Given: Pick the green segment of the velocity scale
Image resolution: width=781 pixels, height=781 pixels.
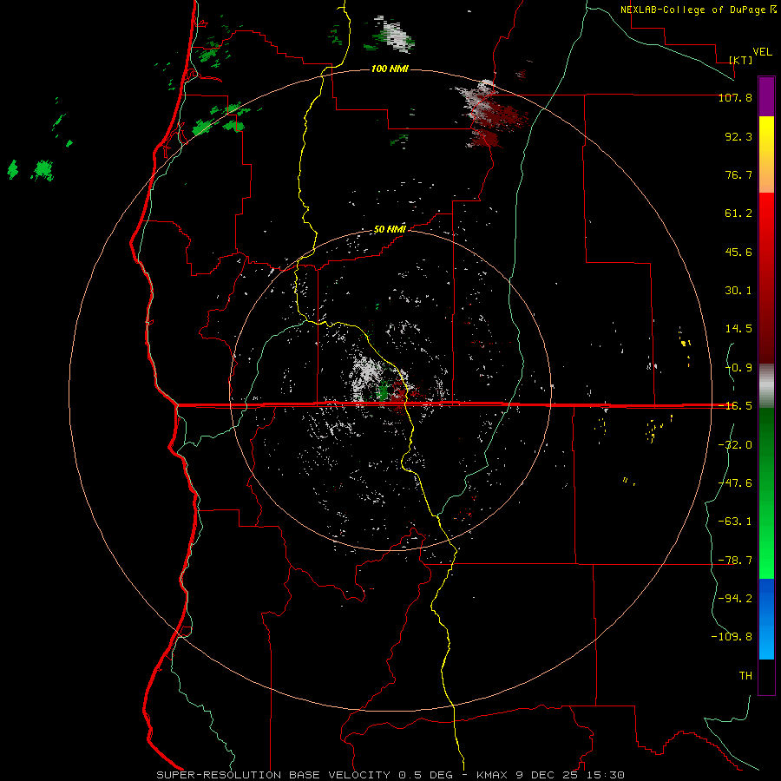Looking at the screenshot, I should [x=766, y=493].
